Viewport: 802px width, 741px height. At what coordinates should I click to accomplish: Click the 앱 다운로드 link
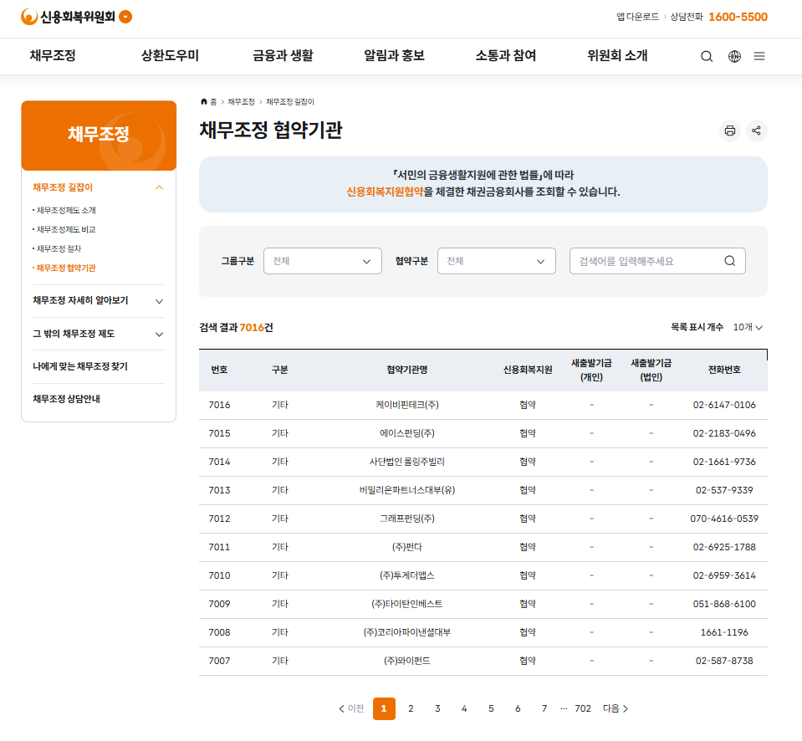[638, 17]
